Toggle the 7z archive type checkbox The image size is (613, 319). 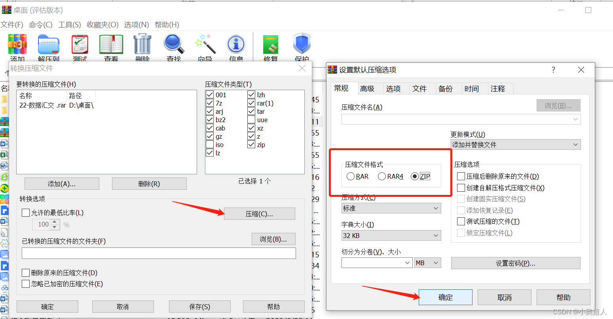tap(210, 103)
